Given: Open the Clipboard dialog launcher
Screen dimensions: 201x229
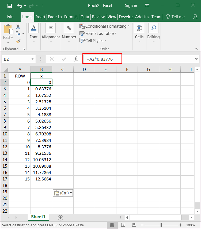Looking at the screenshot, I should coord(24,49).
